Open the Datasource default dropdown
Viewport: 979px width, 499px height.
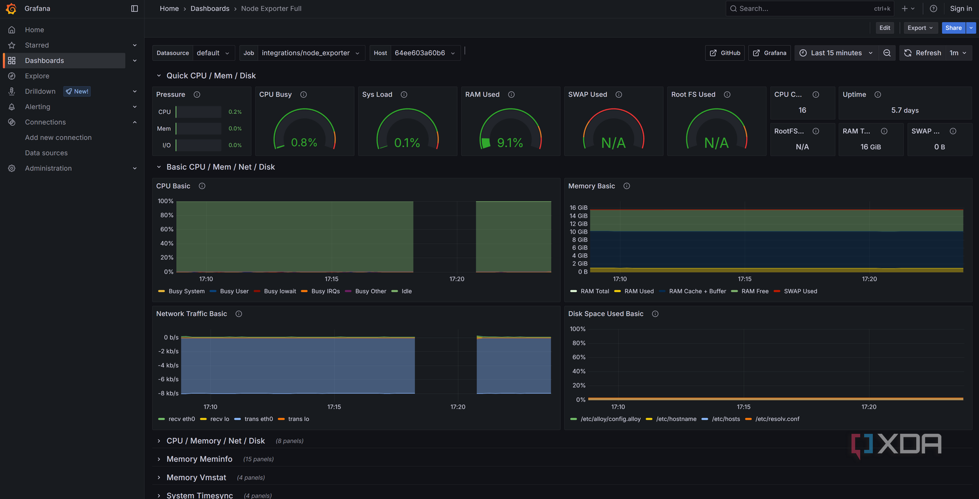[x=213, y=53]
